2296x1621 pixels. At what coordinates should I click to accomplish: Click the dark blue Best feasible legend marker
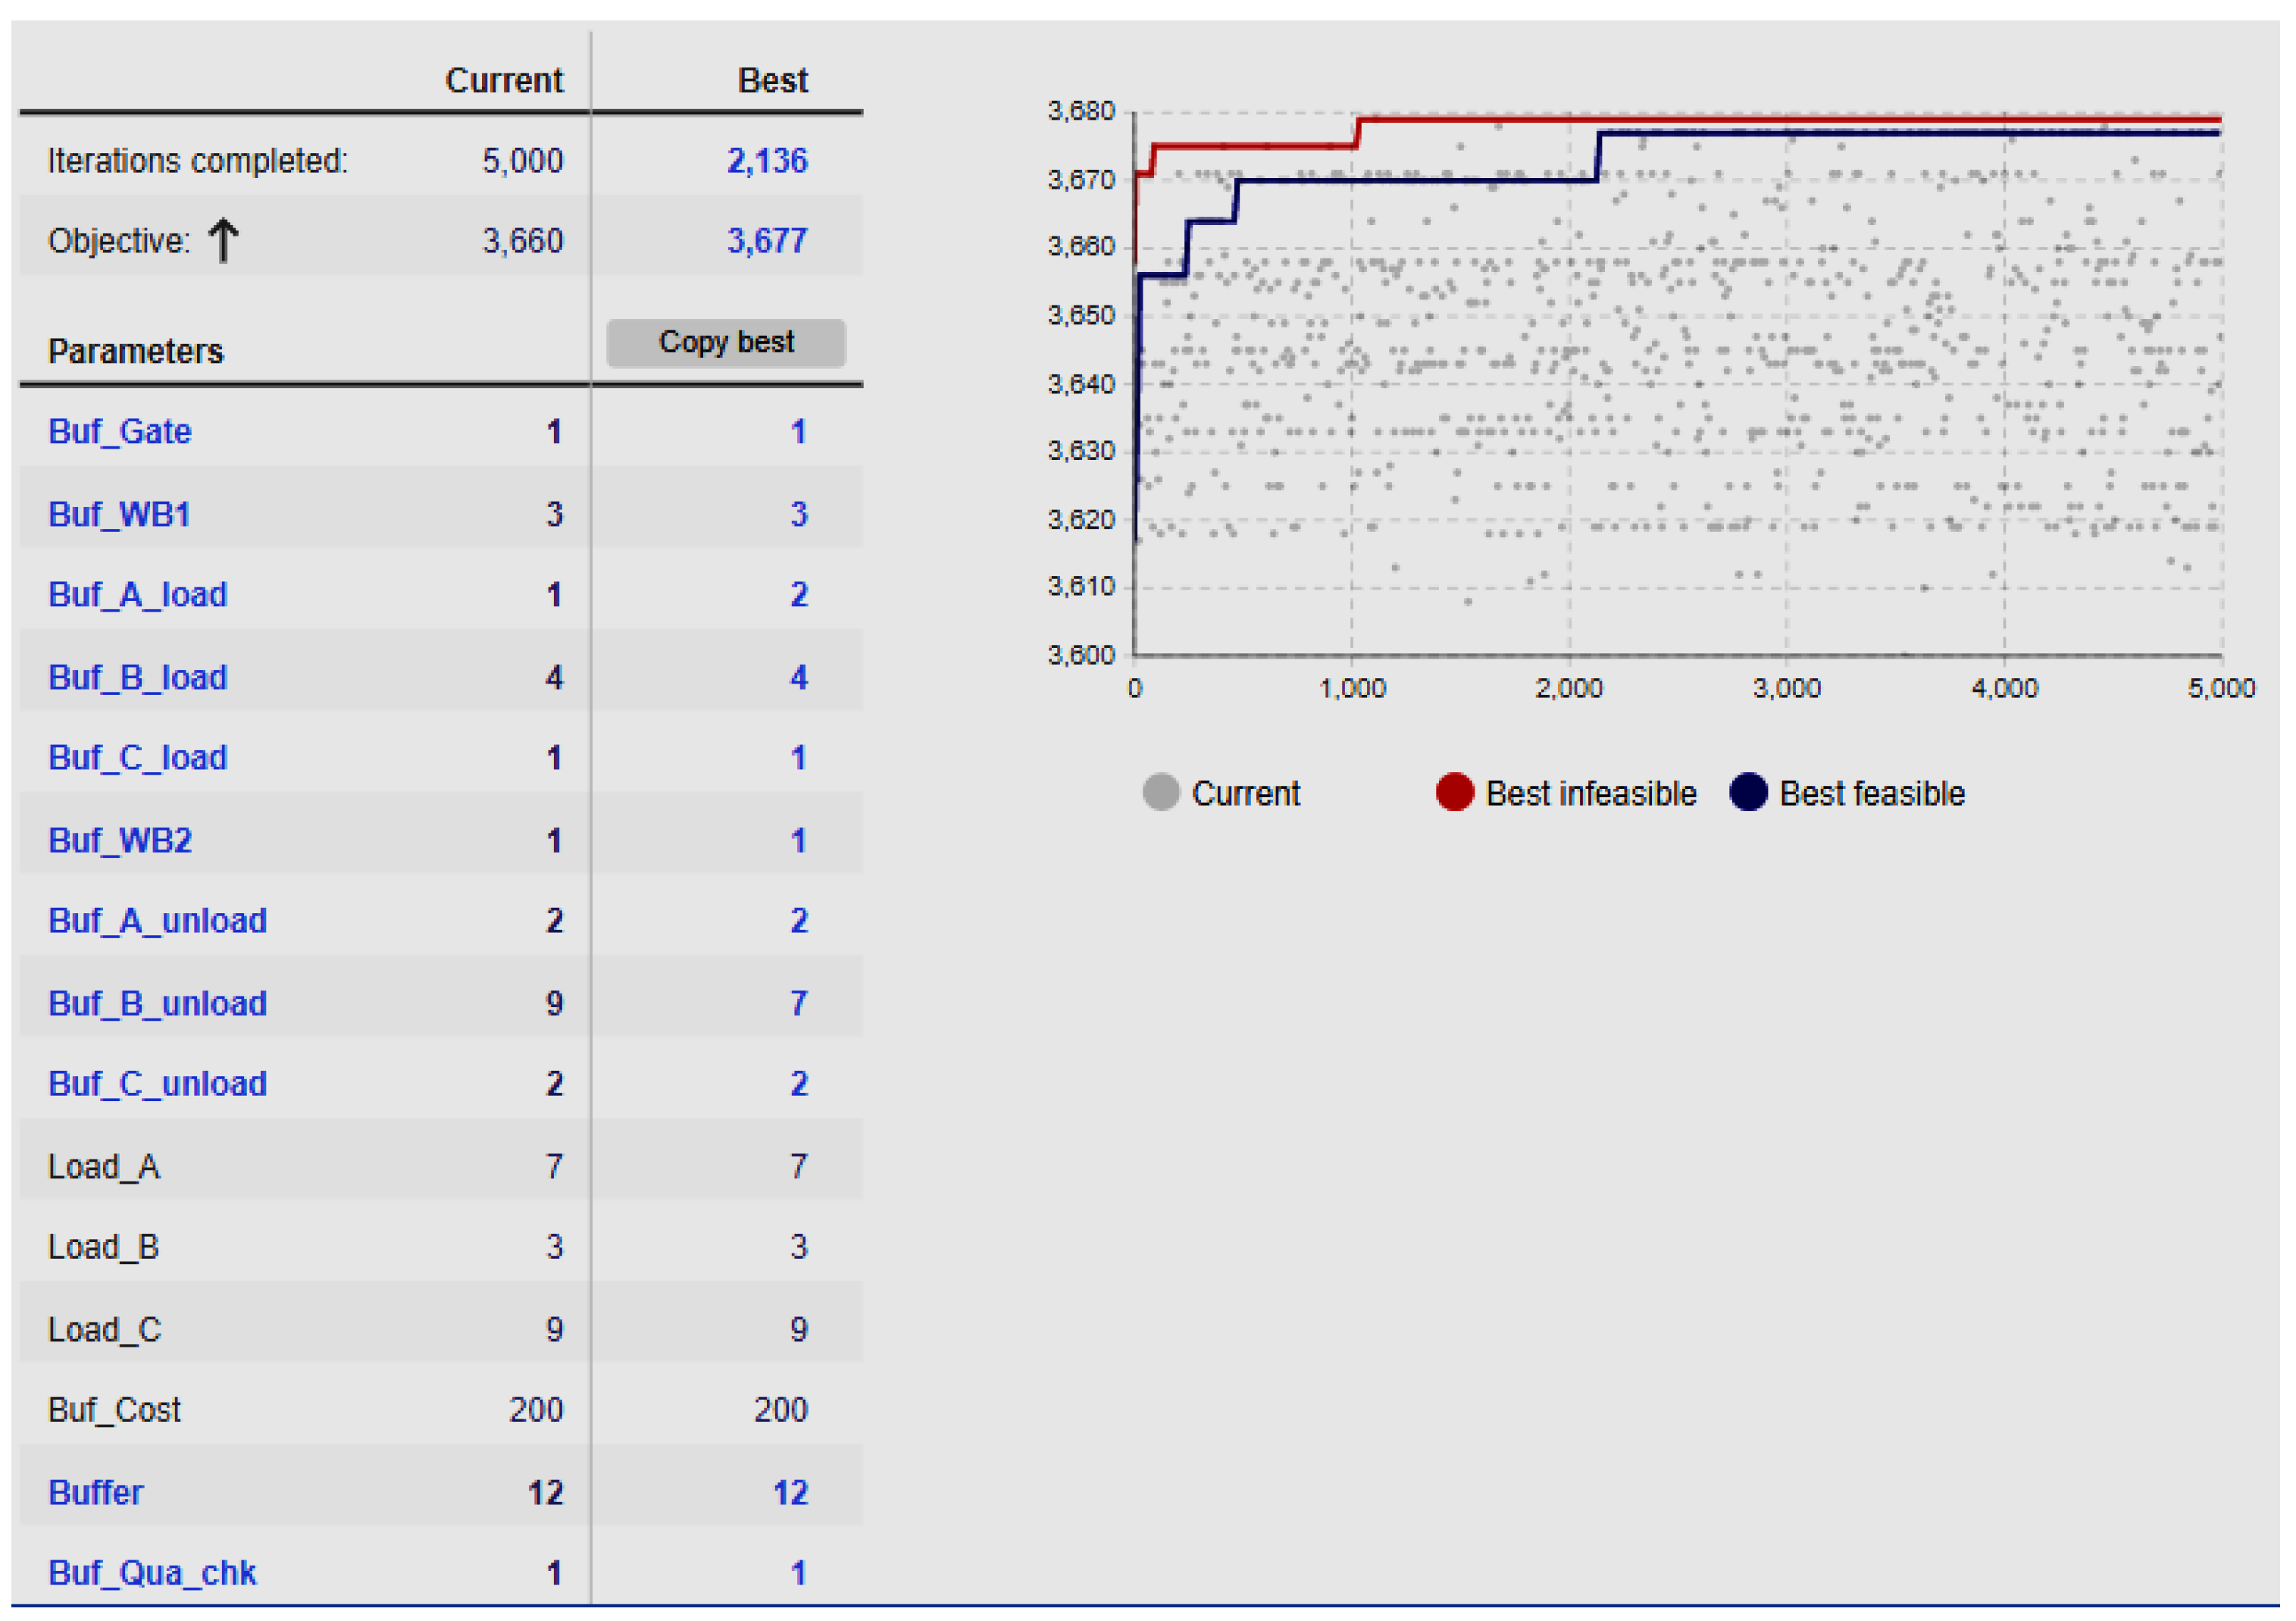click(1748, 793)
